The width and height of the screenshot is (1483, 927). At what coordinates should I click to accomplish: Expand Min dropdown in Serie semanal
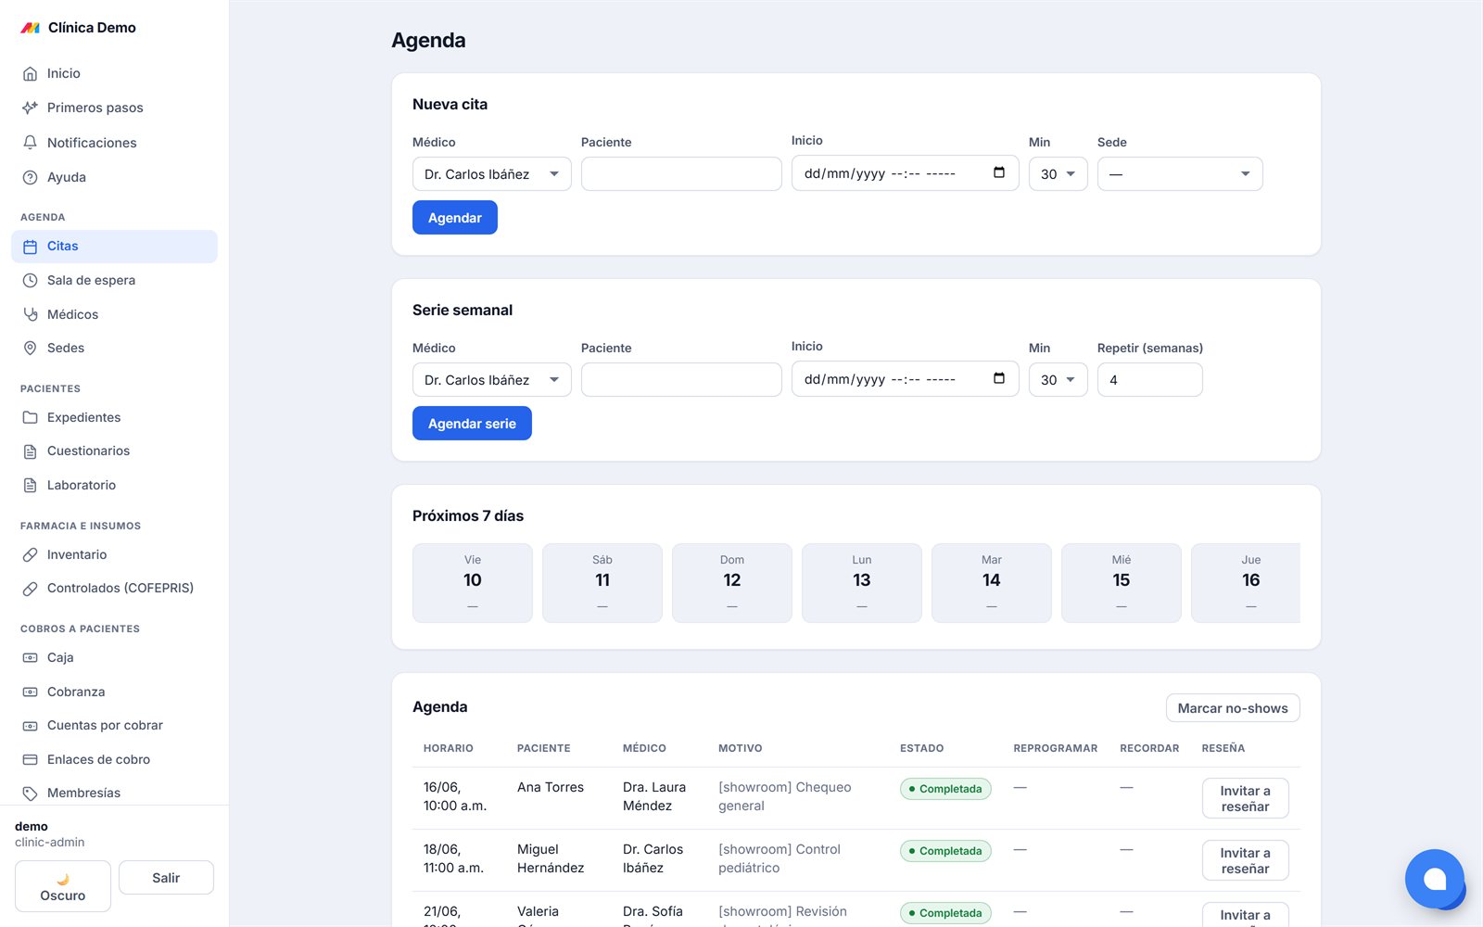pyautogui.click(x=1058, y=380)
